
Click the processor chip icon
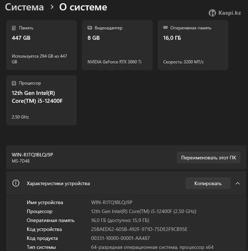pos(14,83)
